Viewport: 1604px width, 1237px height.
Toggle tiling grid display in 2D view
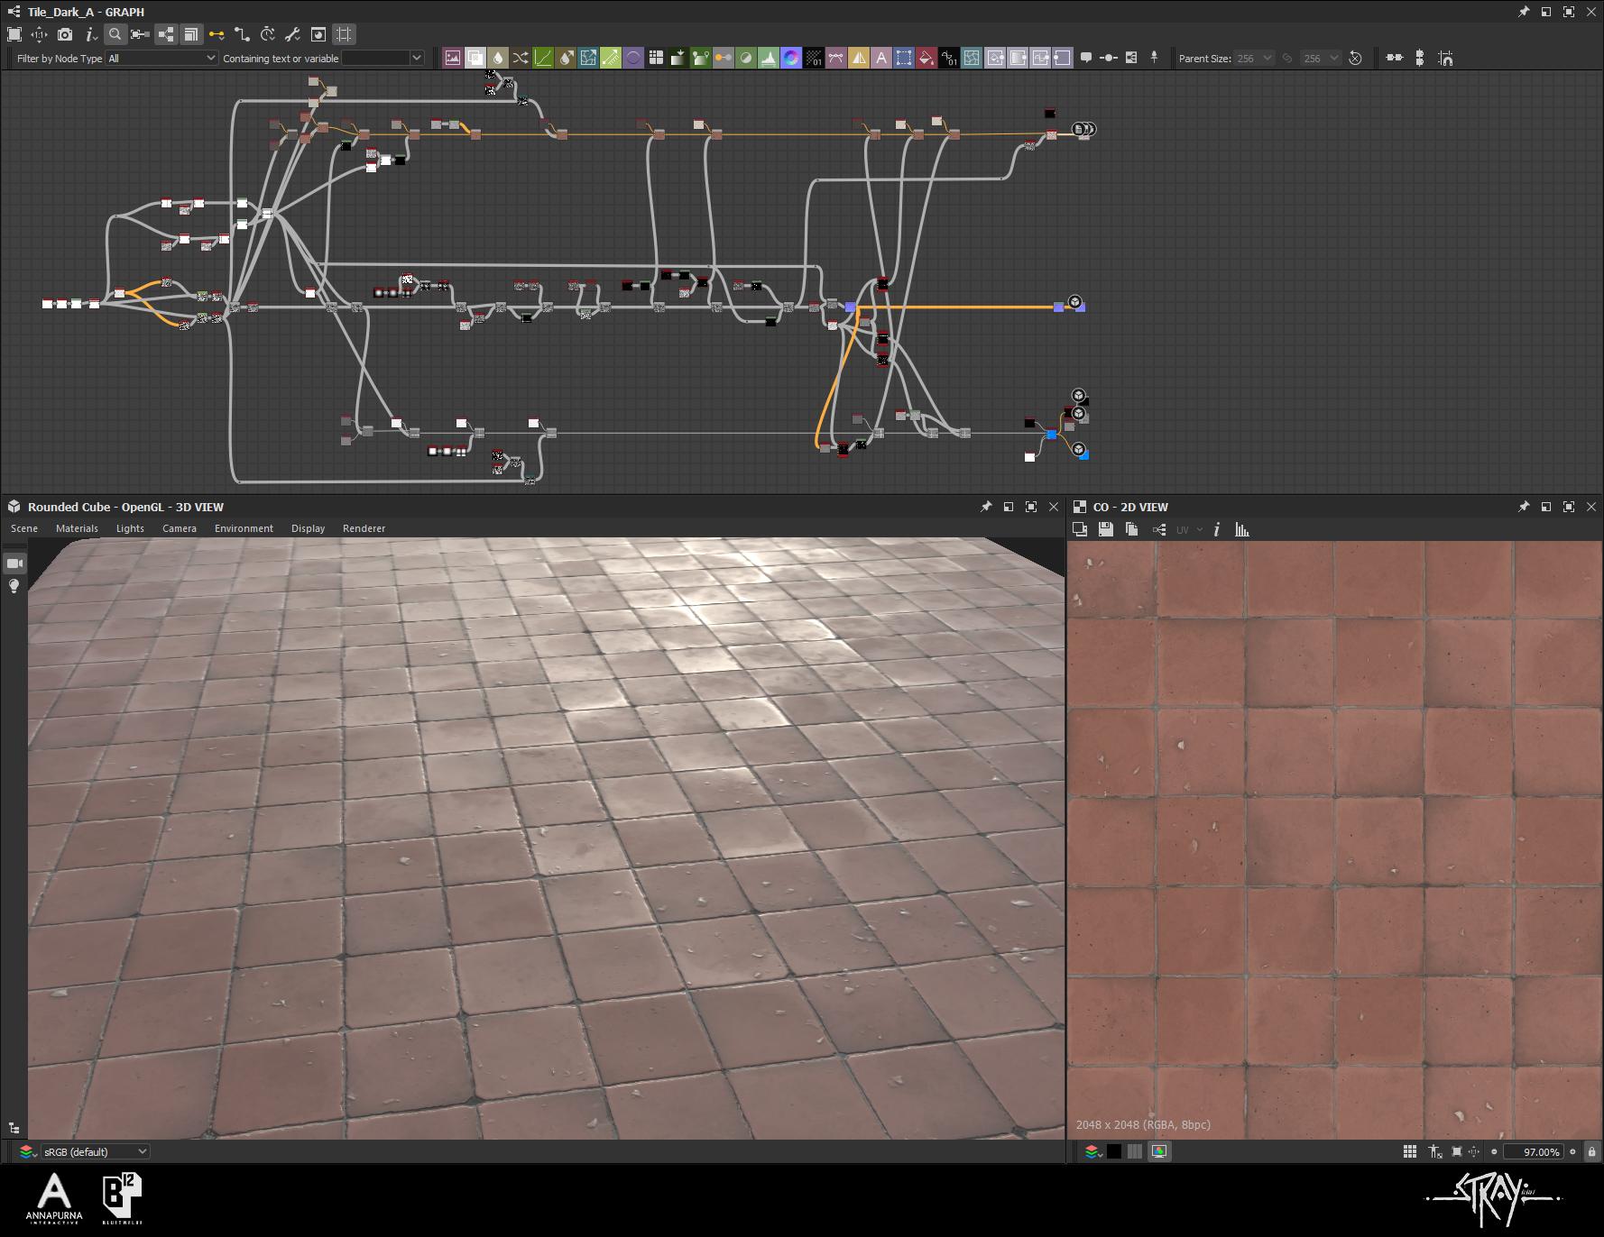click(1409, 1151)
